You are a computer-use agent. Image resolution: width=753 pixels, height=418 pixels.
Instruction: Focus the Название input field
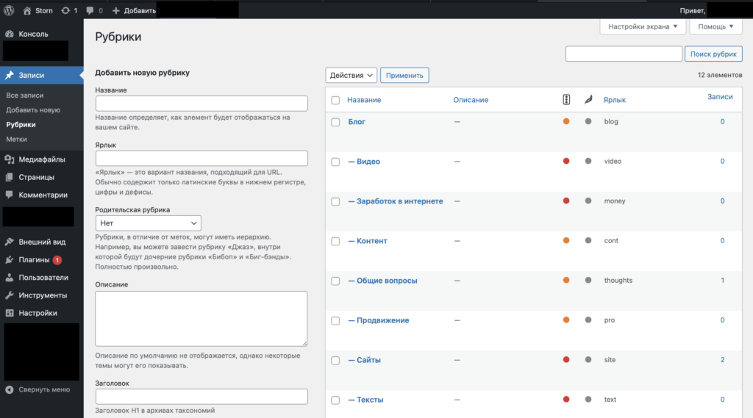[x=201, y=103]
